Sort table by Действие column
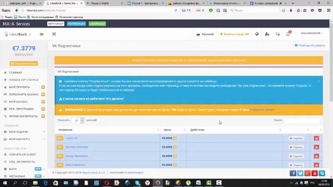This screenshot has height=187, width=333. point(235,129)
